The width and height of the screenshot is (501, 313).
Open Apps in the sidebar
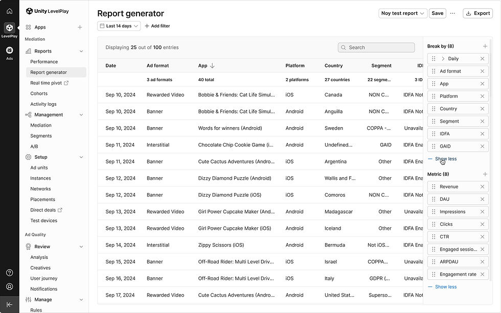40,28
